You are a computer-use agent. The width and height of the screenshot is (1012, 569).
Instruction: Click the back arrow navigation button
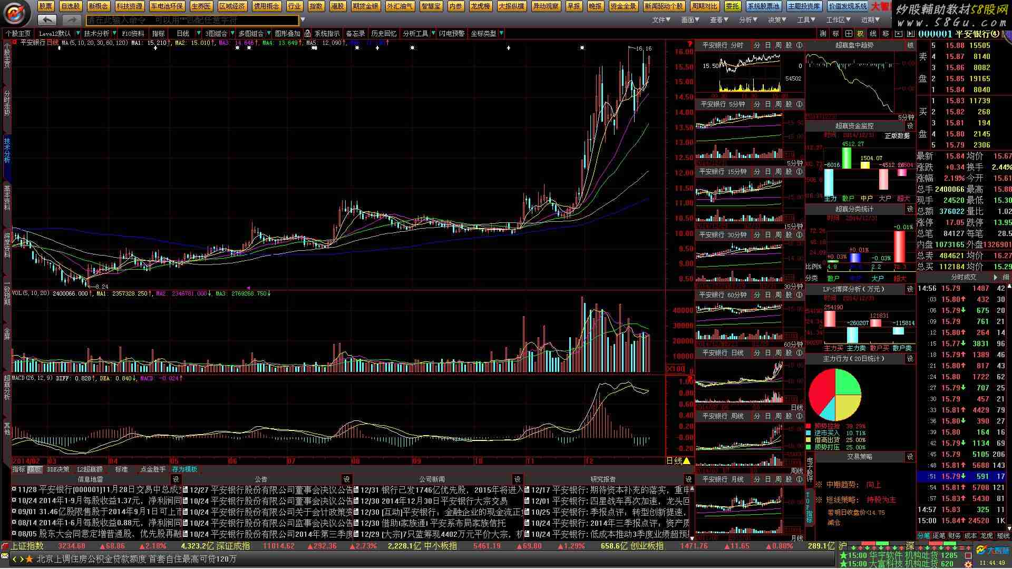click(x=47, y=20)
